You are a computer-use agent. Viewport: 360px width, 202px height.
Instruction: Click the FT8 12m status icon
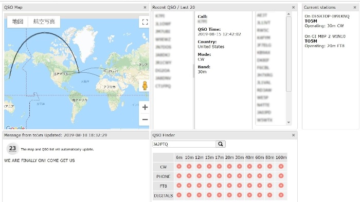199,186
